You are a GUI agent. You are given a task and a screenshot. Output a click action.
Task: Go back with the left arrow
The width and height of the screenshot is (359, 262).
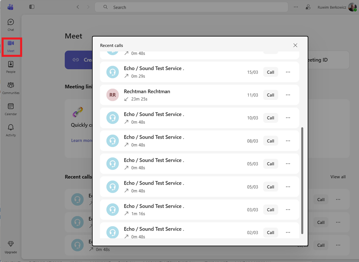(78, 7)
